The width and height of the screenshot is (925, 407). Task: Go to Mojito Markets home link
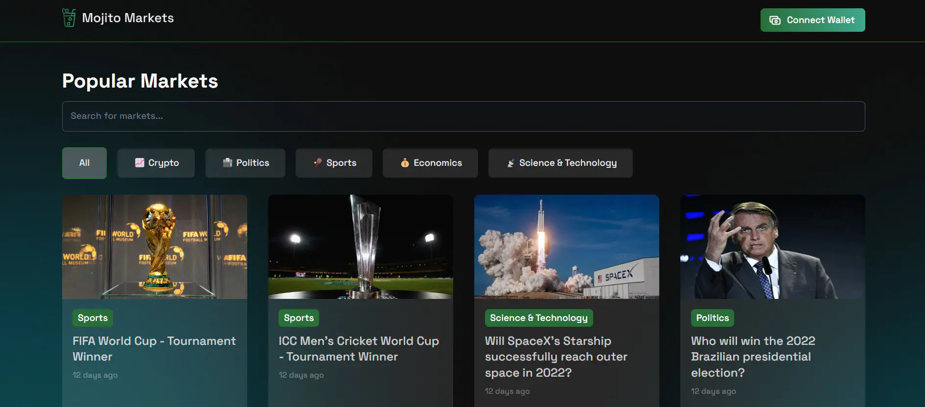click(x=118, y=18)
